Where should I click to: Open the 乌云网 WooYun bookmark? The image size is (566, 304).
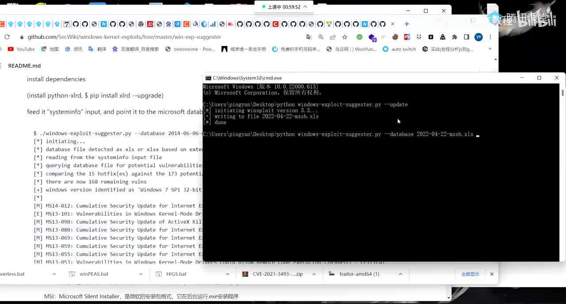[x=351, y=49]
